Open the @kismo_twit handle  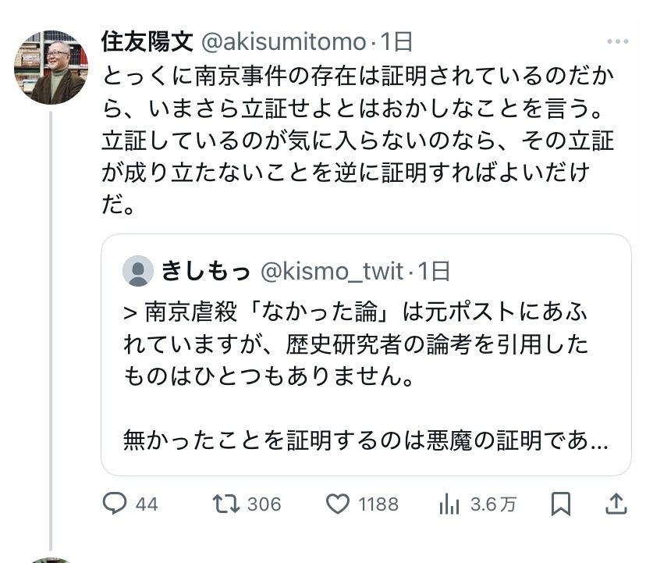pos(331,271)
